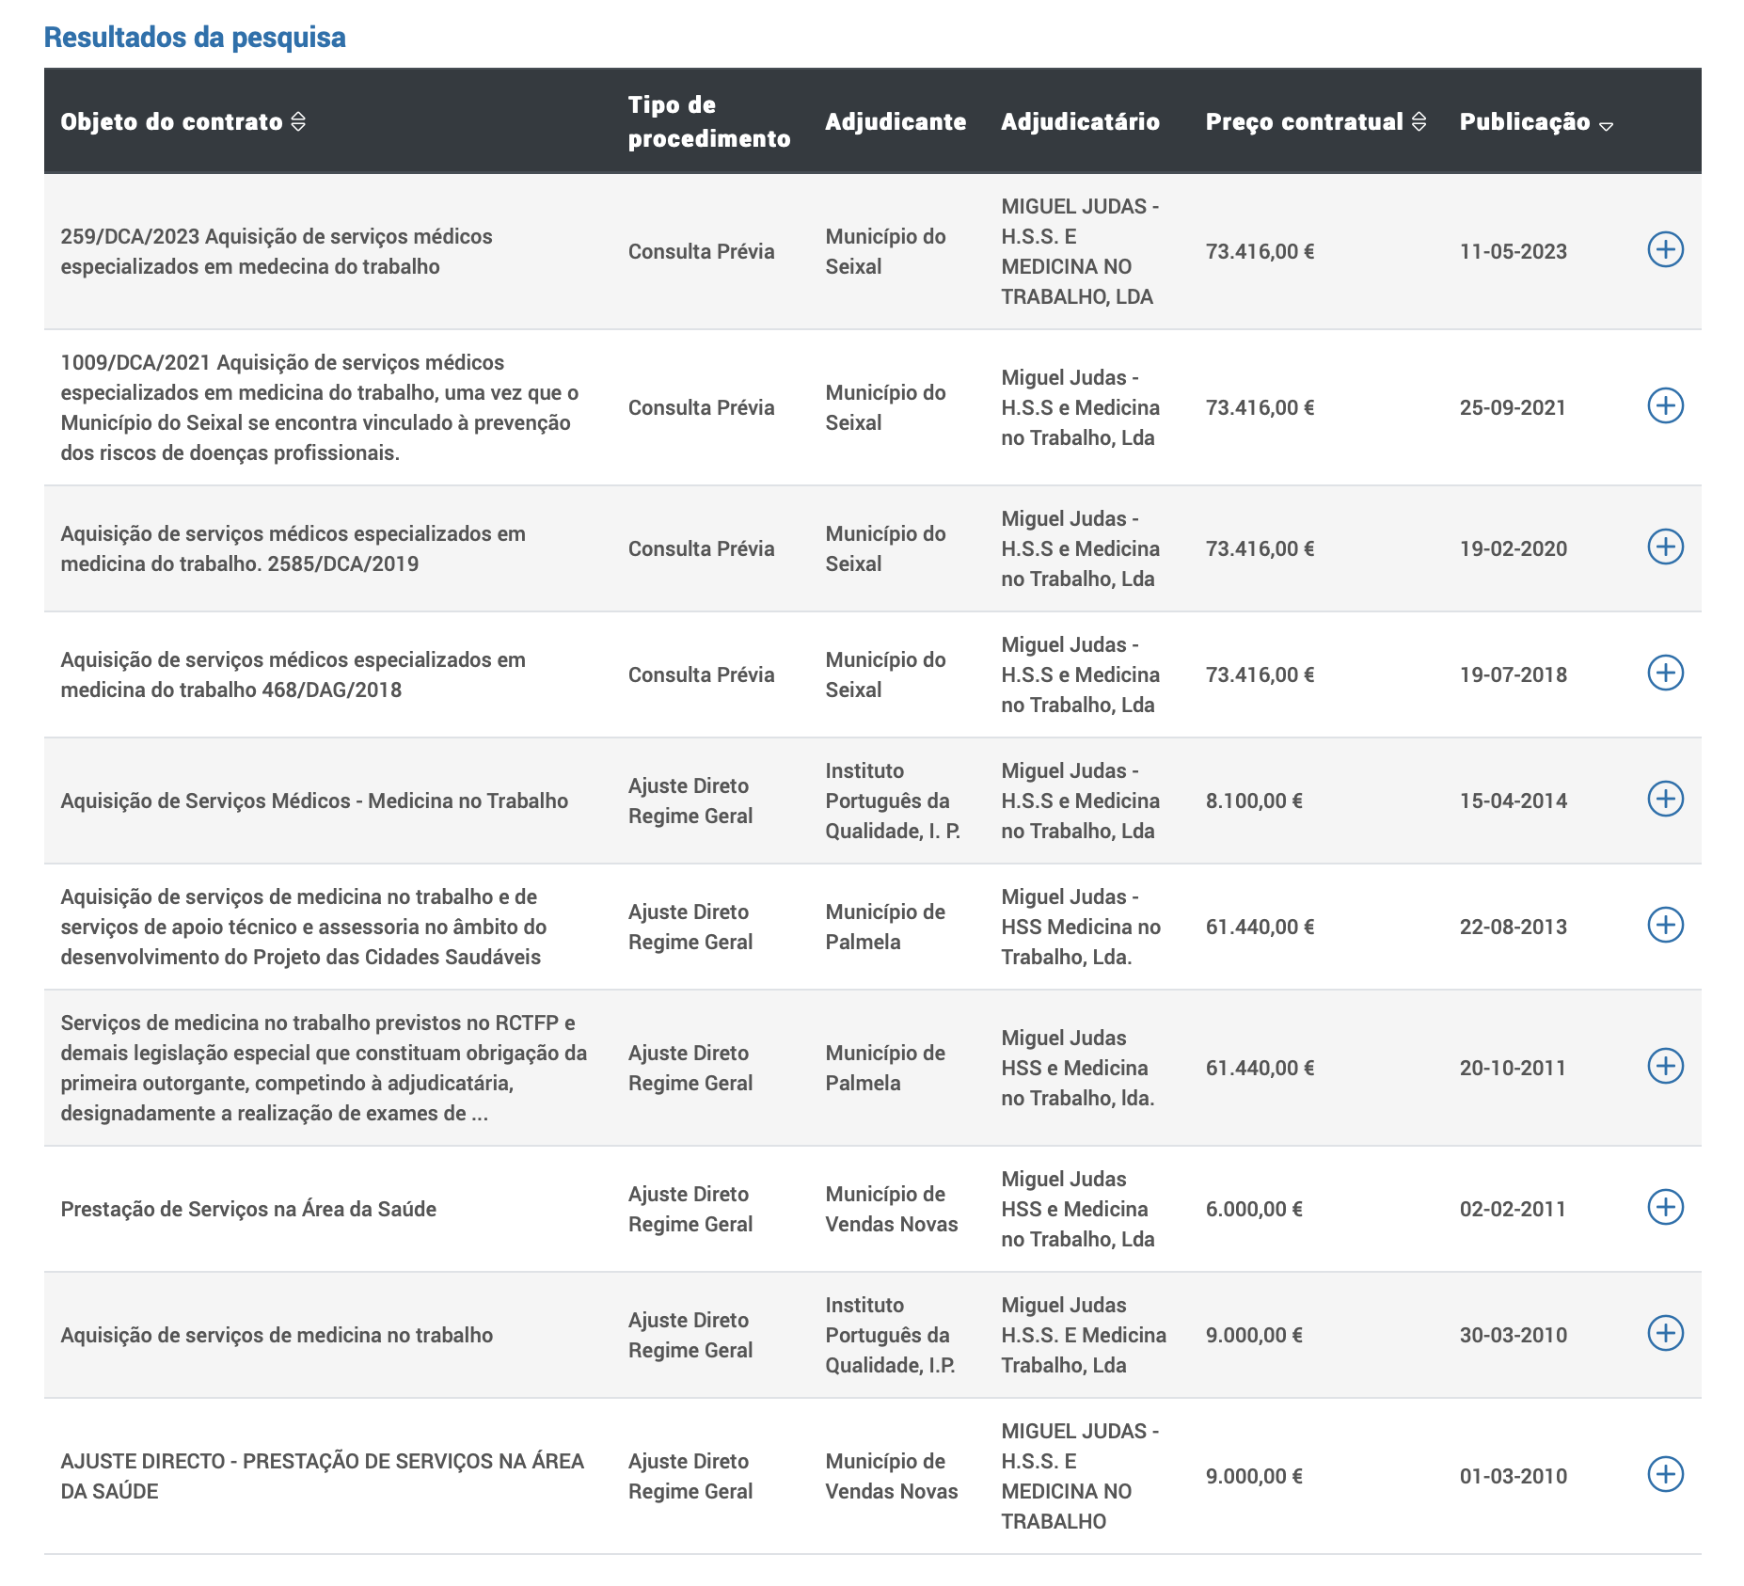Click plus icon on 19-07-2018 contract row
Viewport: 1744px width, 1586px height.
pos(1664,674)
